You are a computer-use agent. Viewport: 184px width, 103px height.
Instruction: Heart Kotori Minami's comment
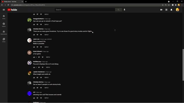(x=43, y=57)
